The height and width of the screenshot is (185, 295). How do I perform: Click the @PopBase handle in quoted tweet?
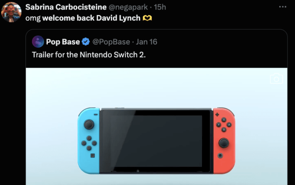pyautogui.click(x=110, y=42)
